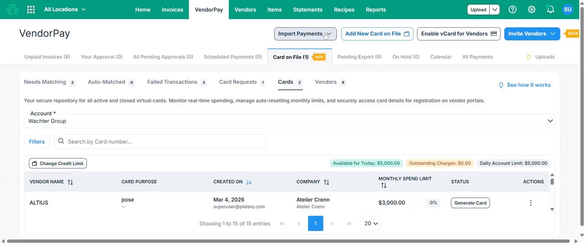Viewport: 585px width, 244px height.
Task: Click the search magnifier icon
Action: (61, 141)
